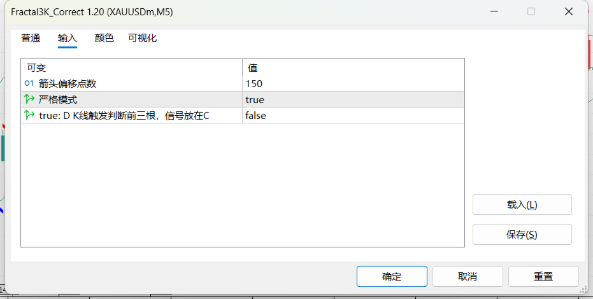Click the green icon beside true: D K线触发 row
593x299 pixels.
pyautogui.click(x=29, y=115)
